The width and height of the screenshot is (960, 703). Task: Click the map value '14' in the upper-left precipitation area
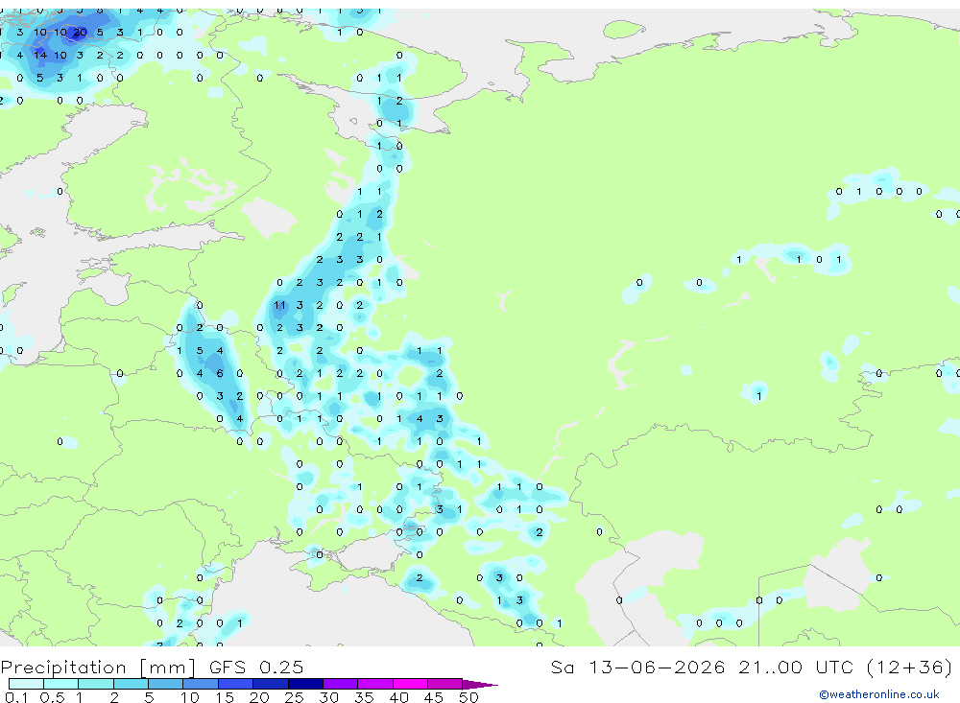pos(39,55)
